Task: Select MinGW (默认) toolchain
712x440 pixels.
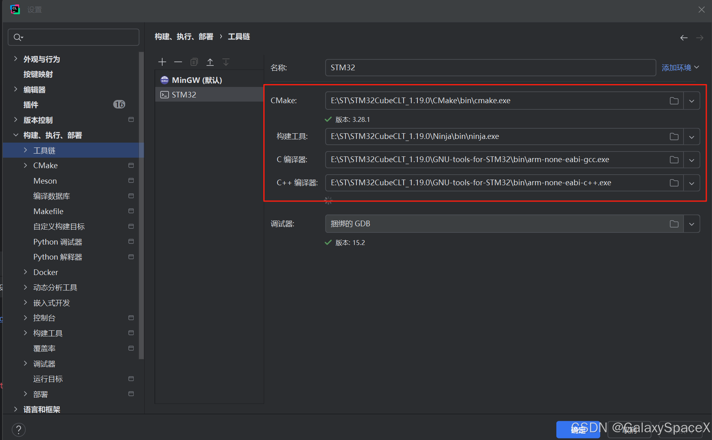Action: coord(209,80)
